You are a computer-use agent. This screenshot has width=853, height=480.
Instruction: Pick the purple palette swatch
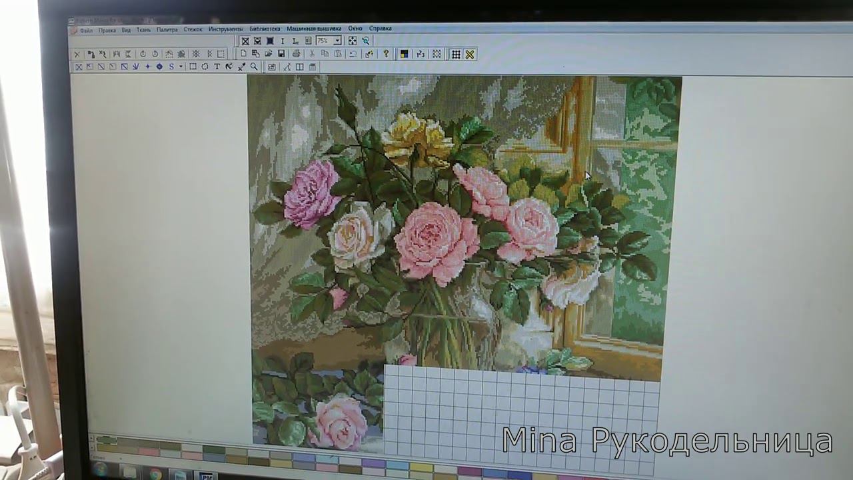(373, 463)
